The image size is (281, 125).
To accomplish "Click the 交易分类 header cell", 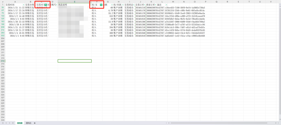I will click(30, 5).
